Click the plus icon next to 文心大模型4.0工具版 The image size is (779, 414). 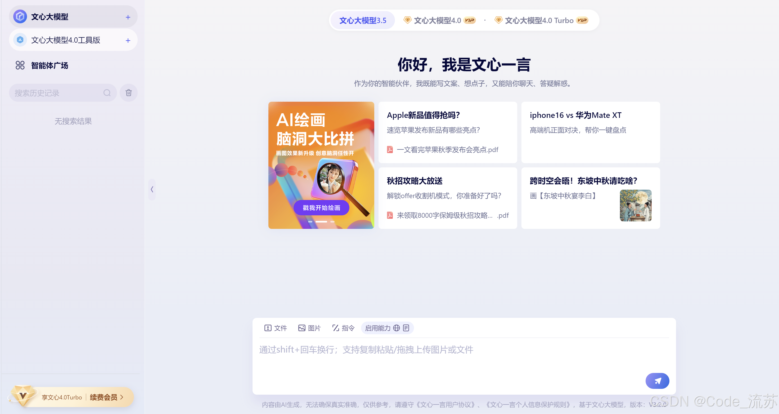[128, 41]
